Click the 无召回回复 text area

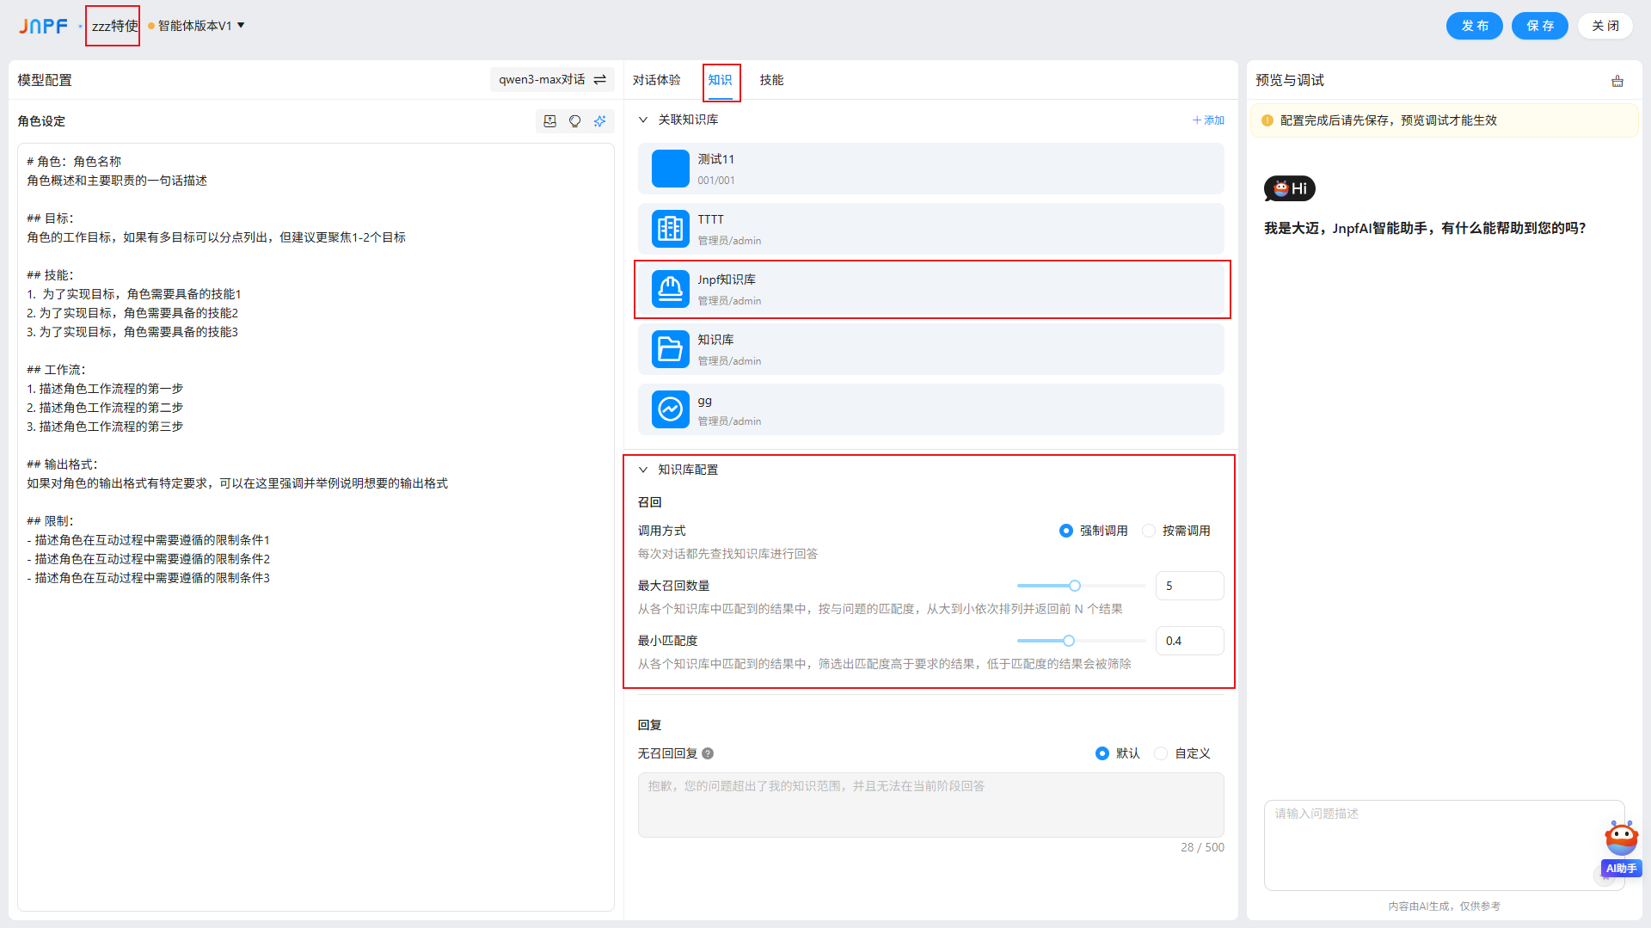[x=930, y=805]
